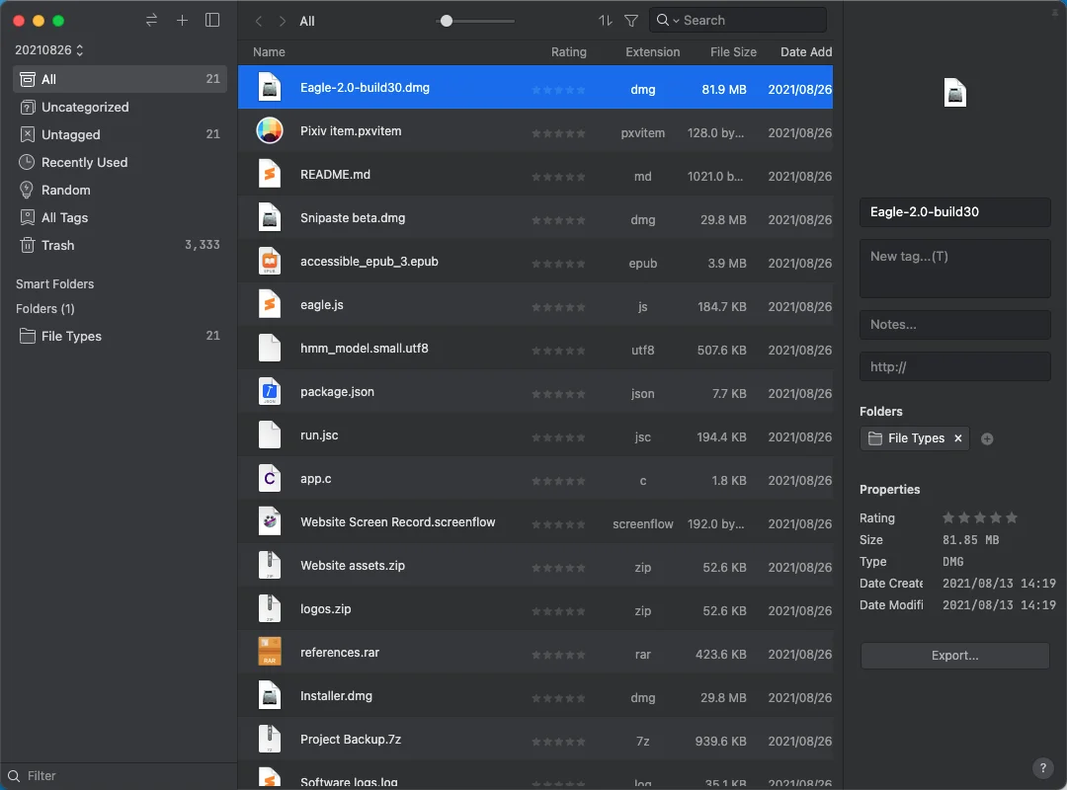The height and width of the screenshot is (790, 1067).
Task: Click the New tag input field
Action: tap(954, 268)
